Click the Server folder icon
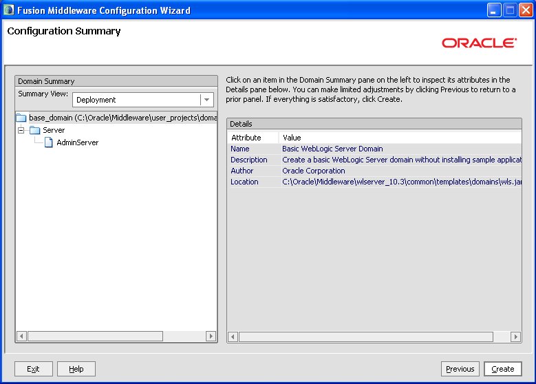 34,130
